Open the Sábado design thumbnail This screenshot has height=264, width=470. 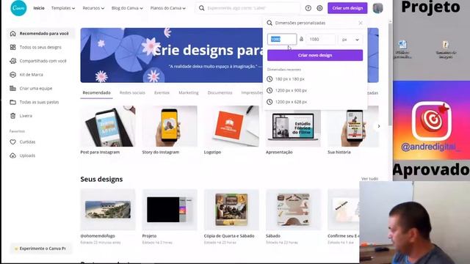click(293, 210)
